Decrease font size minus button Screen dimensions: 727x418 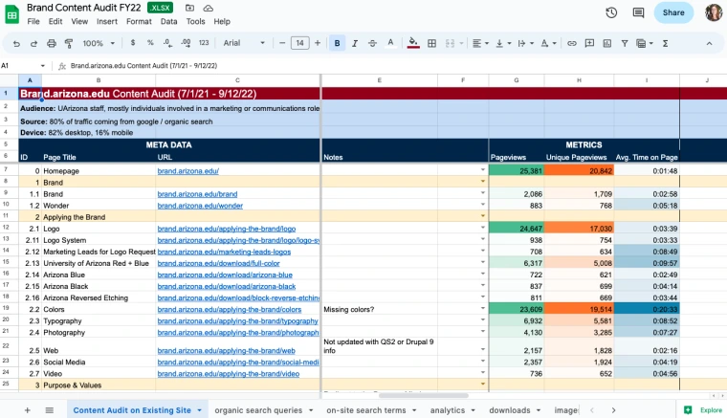(282, 43)
